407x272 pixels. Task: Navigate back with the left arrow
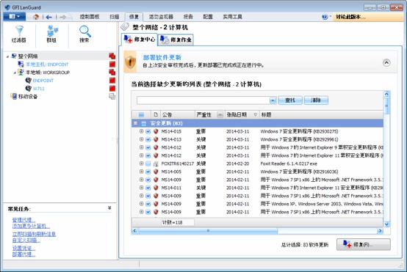tap(48, 17)
